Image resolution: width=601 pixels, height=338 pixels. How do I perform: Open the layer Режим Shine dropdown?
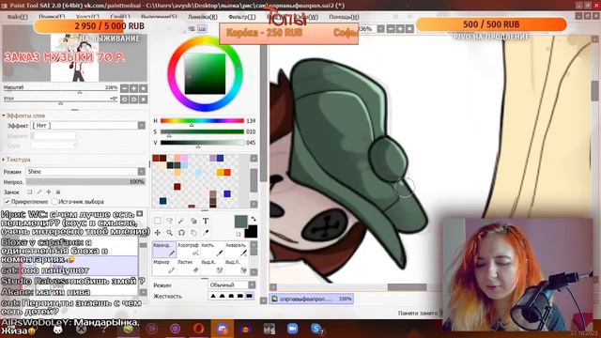pos(142,171)
